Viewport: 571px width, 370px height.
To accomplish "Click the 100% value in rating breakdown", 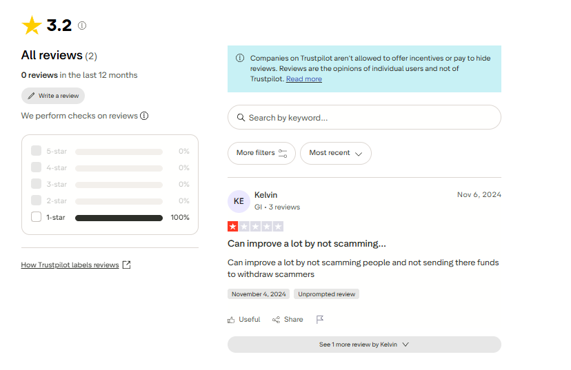I will pyautogui.click(x=180, y=217).
